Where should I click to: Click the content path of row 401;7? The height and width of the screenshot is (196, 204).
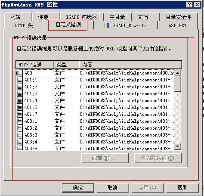tap(127, 114)
